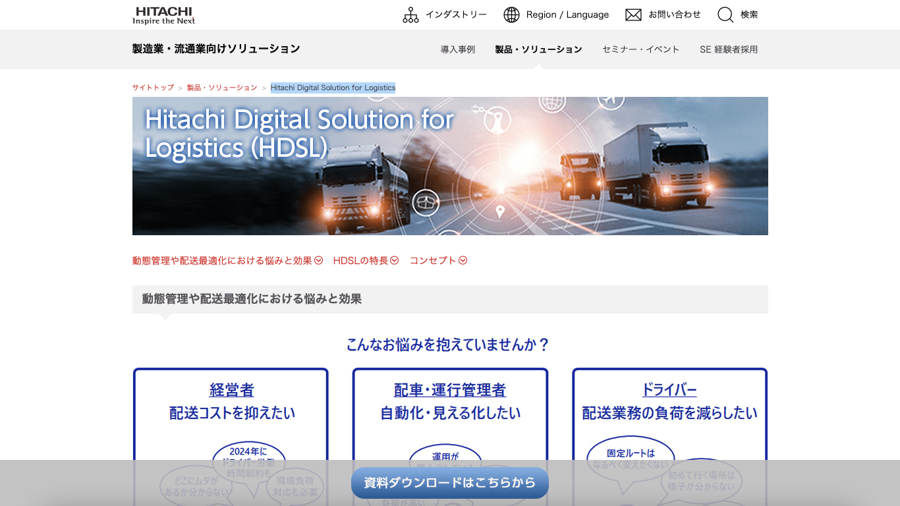Select SE 経験者採用 in the navigation

point(728,49)
